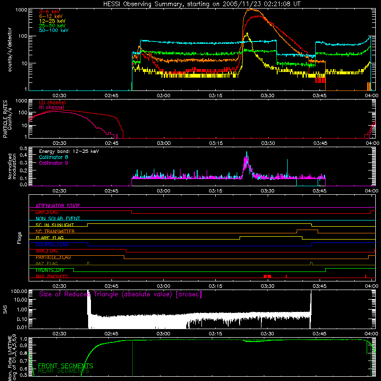Screen dimensions: 381x381
Task: Click the HESSI Observing Summary title text
Action: (x=201, y=4)
